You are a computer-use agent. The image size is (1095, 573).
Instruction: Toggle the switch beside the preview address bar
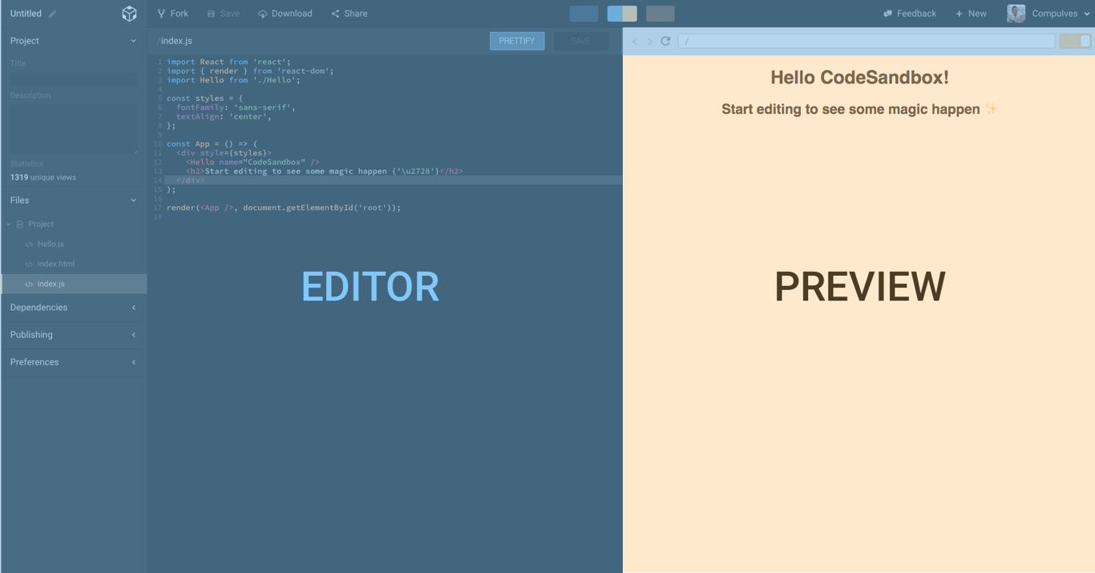click(x=1075, y=41)
